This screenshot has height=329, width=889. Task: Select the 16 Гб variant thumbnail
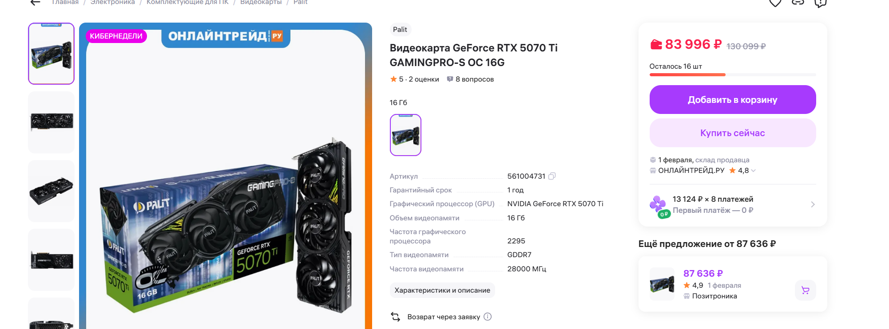tap(405, 135)
